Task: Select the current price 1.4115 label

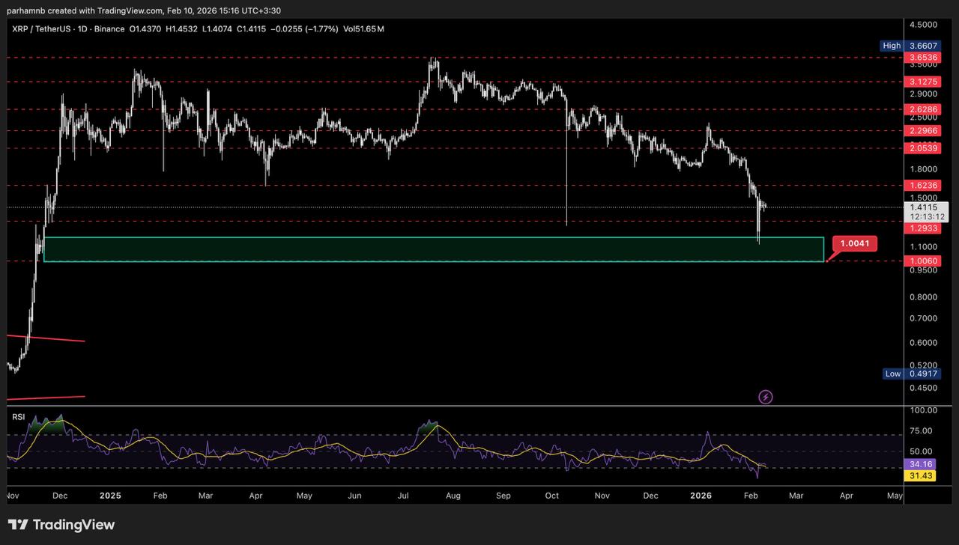Action: click(923, 207)
